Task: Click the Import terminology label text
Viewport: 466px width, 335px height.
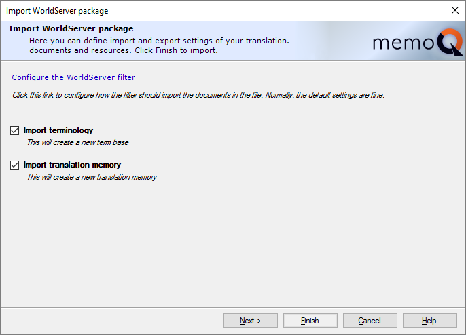Action: (x=58, y=130)
